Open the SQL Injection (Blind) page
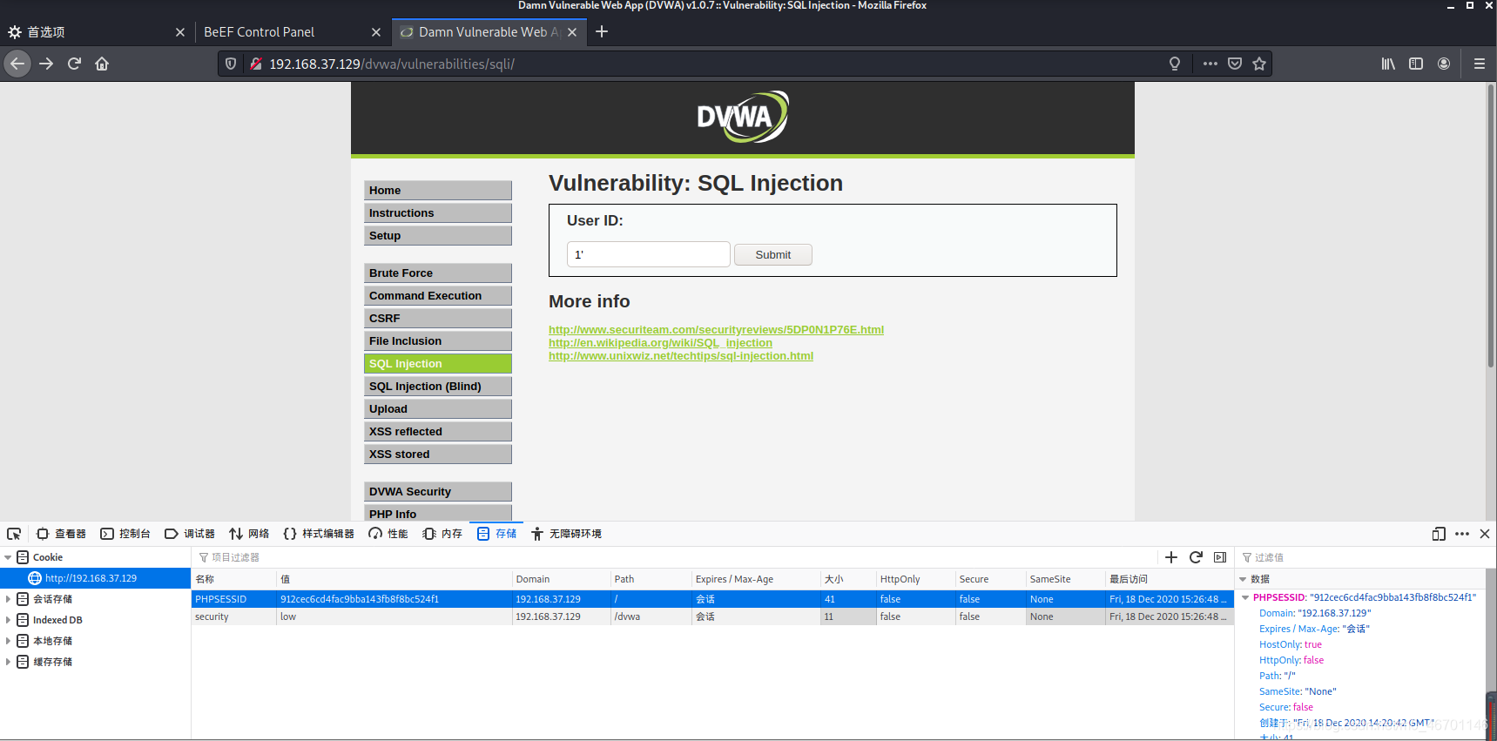The width and height of the screenshot is (1497, 741). pos(438,387)
